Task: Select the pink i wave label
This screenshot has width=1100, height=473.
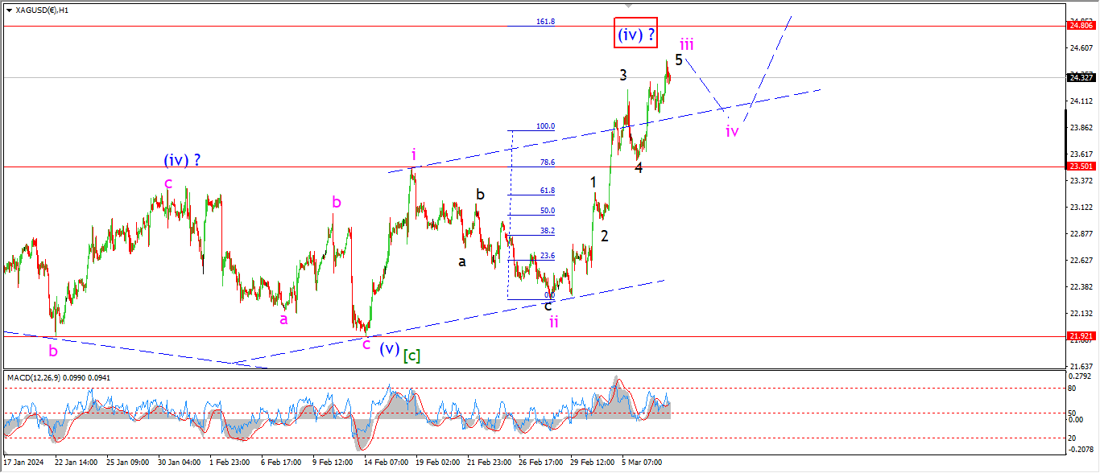Action: pos(413,154)
